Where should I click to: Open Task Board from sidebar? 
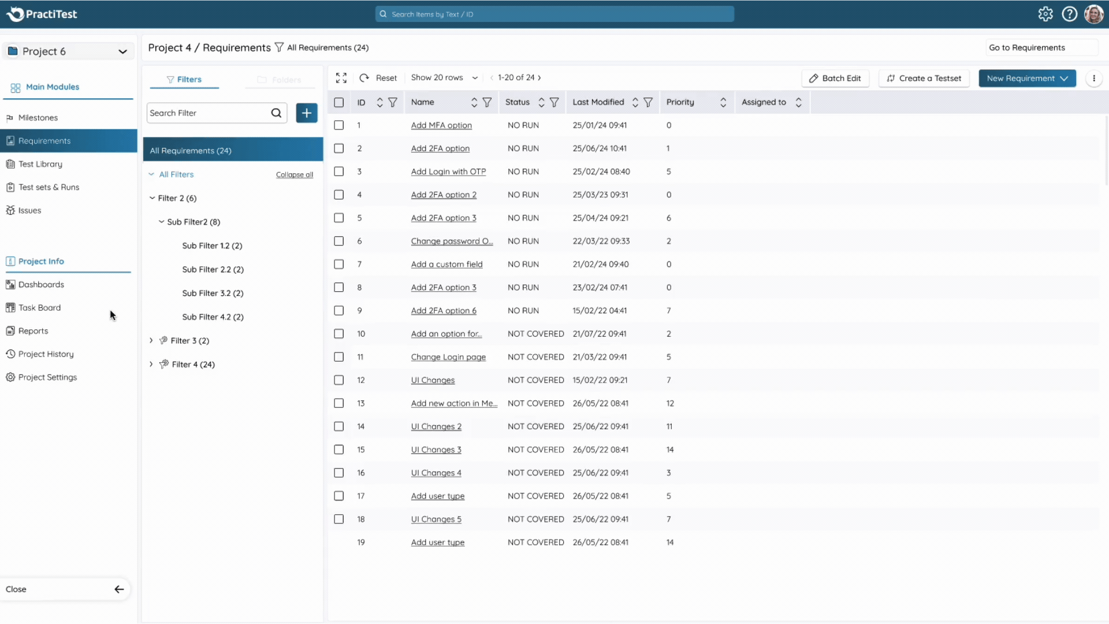(x=40, y=307)
